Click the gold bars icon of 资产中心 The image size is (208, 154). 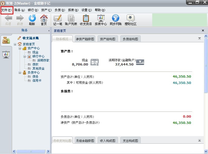pyautogui.click(x=24, y=48)
